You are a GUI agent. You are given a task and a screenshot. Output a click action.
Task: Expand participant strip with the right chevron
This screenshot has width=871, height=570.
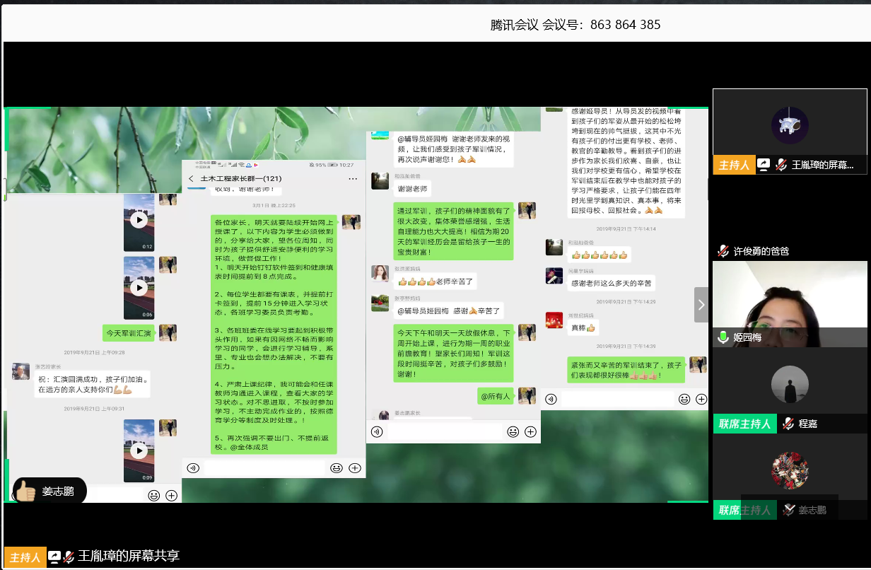[x=701, y=305]
